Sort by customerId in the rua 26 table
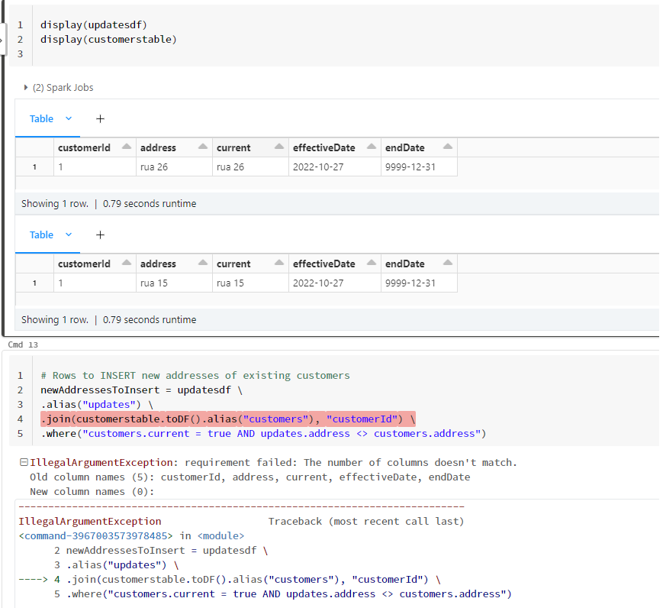This screenshot has height=608, width=663. 125,147
